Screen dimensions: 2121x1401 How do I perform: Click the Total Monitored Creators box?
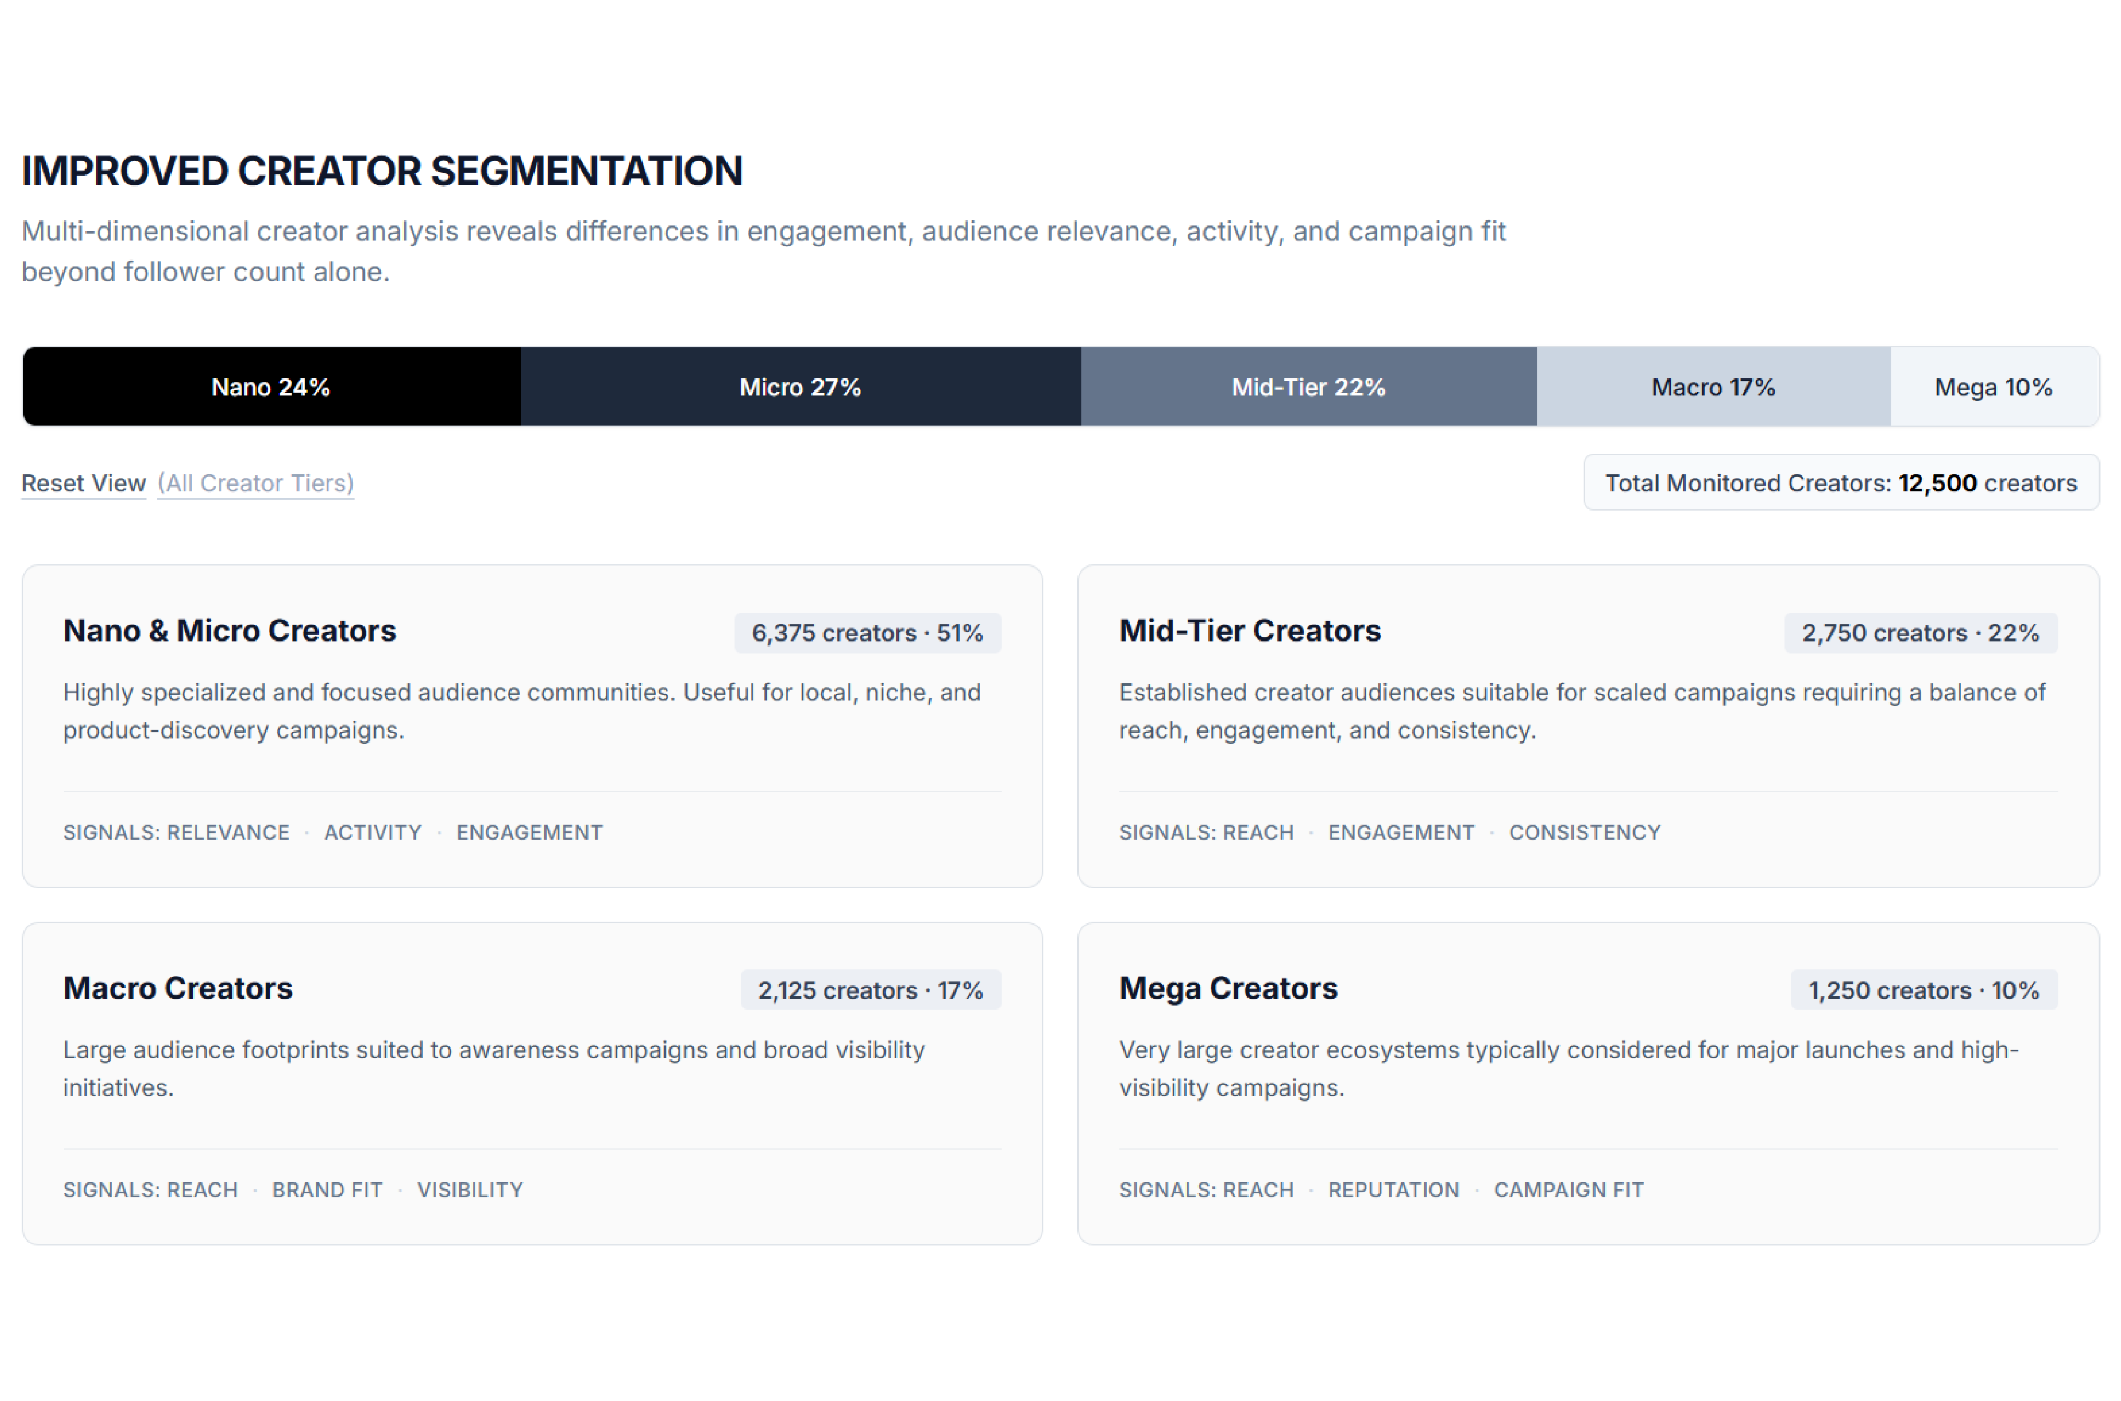click(x=1841, y=483)
